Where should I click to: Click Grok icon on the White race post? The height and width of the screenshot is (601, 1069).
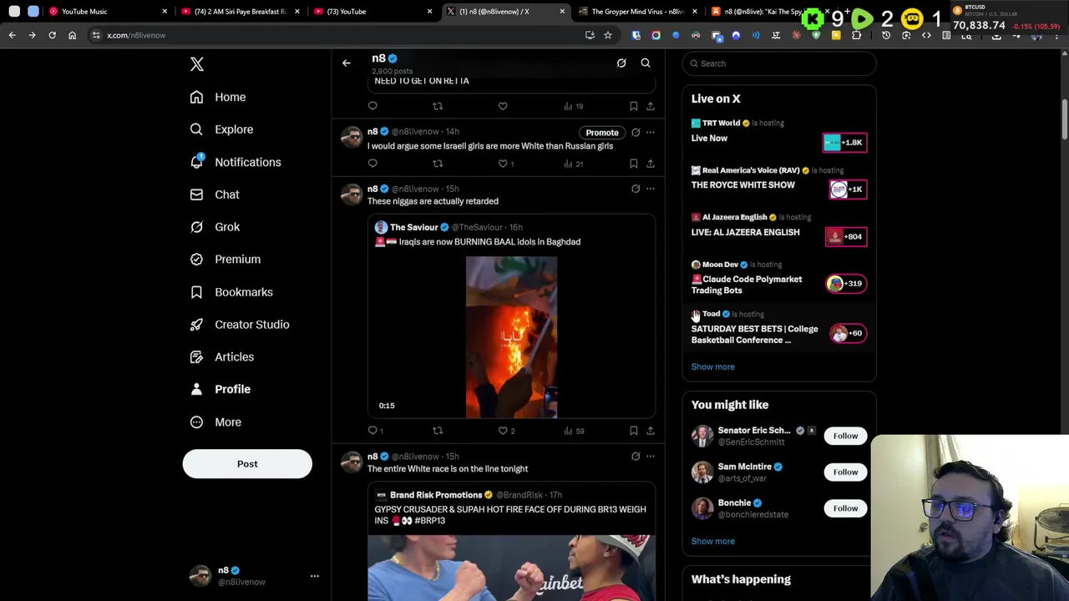[636, 457]
